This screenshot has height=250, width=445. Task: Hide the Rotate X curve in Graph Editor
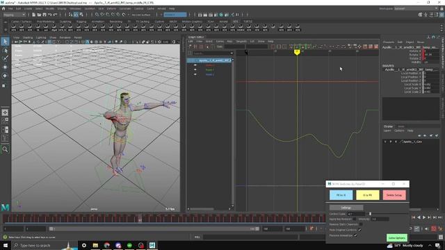coord(195,65)
